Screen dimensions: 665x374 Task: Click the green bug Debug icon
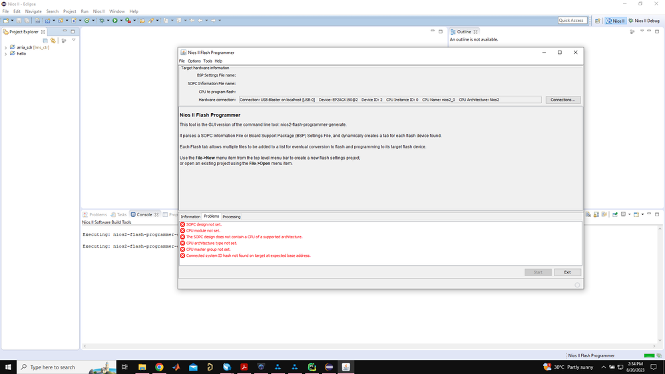tap(102, 21)
